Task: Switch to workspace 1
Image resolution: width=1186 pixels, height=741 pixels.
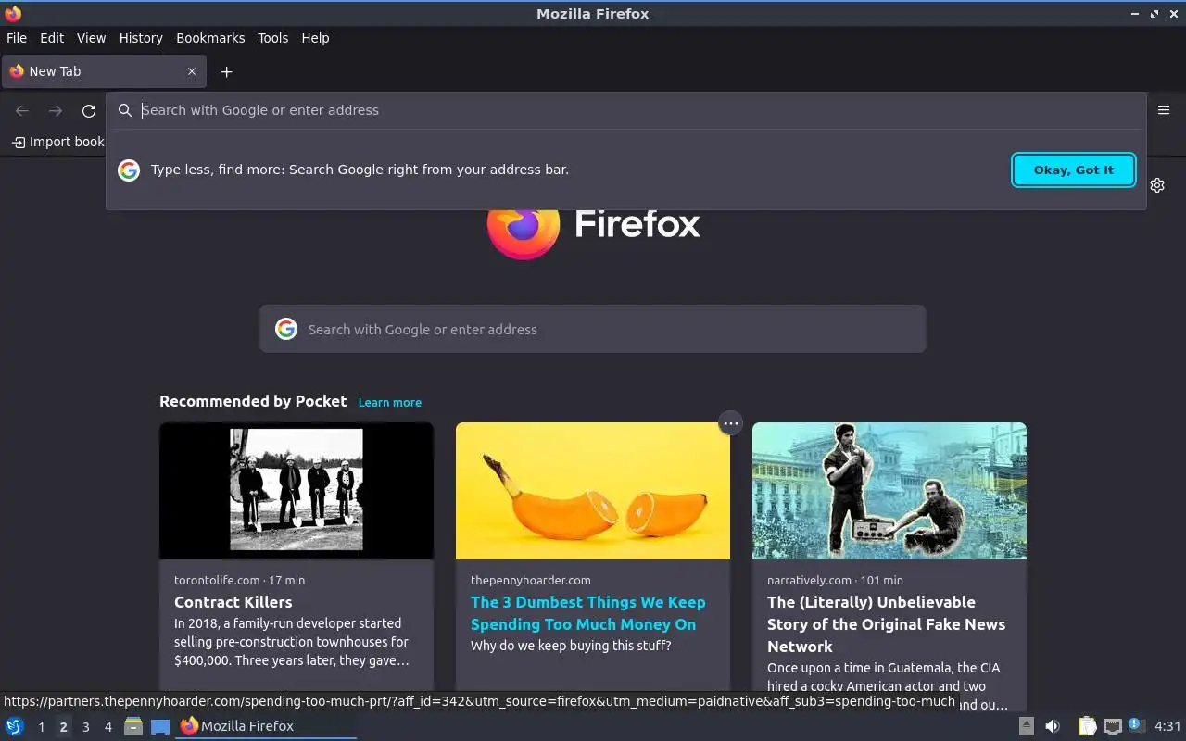Action: click(x=41, y=727)
